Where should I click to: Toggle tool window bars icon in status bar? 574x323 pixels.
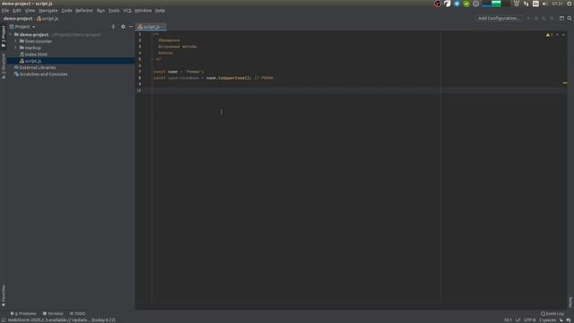click(x=4, y=320)
